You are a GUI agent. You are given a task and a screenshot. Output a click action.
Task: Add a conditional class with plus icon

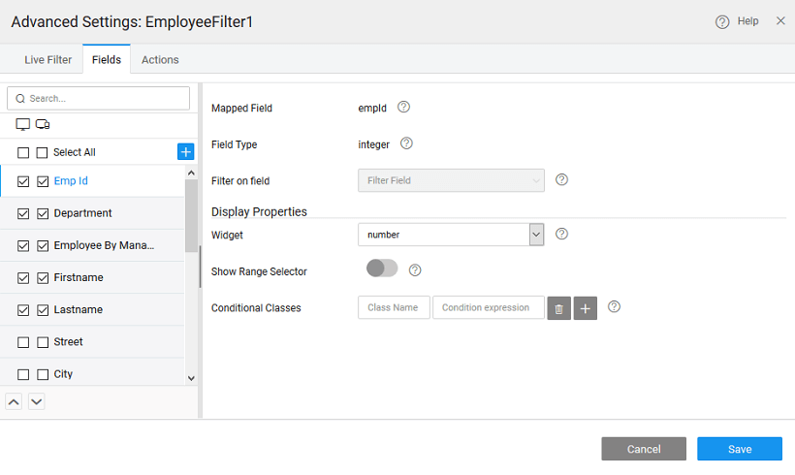pyautogui.click(x=585, y=308)
